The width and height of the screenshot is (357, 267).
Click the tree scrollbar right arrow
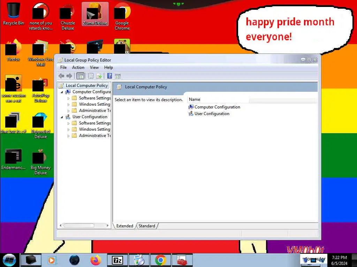pos(107,225)
